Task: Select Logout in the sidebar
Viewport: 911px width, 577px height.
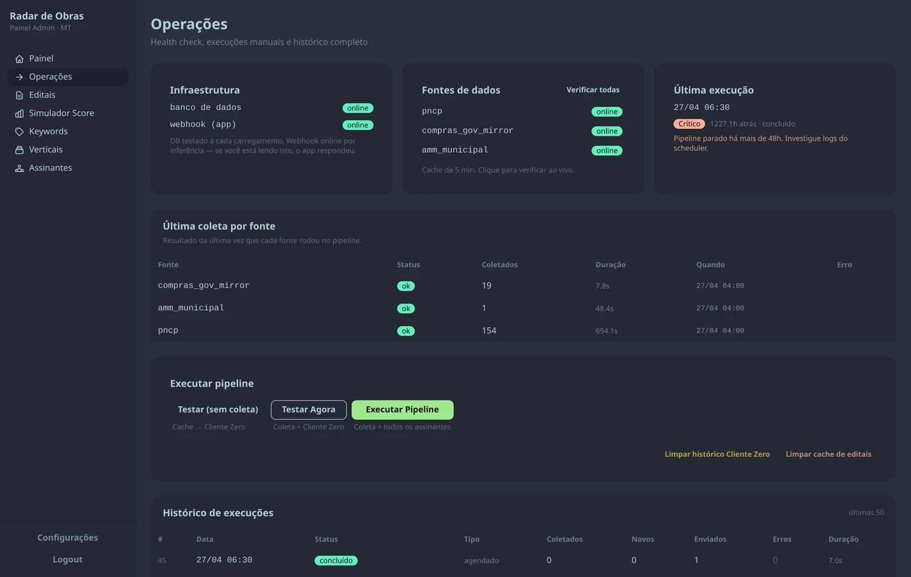Action: [68, 560]
